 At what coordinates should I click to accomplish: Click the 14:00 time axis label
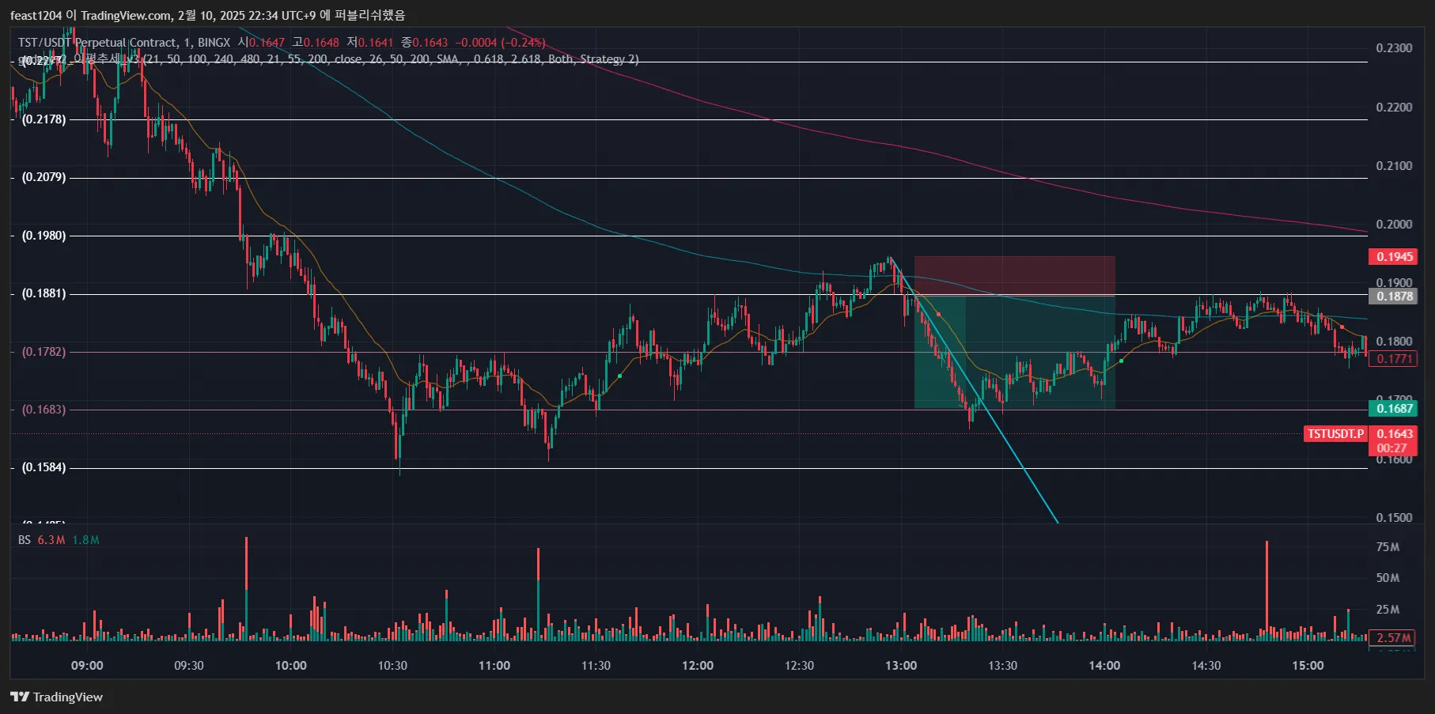pyautogui.click(x=1104, y=666)
